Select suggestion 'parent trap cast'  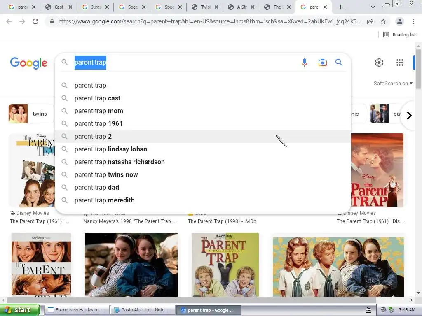pyautogui.click(x=203, y=98)
